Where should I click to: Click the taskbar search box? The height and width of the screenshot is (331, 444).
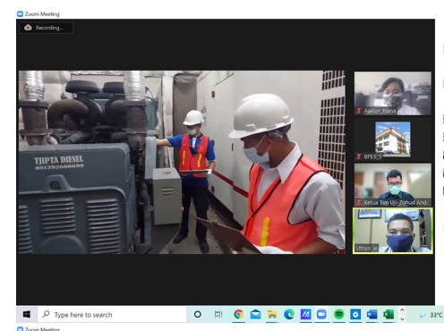pos(112,314)
